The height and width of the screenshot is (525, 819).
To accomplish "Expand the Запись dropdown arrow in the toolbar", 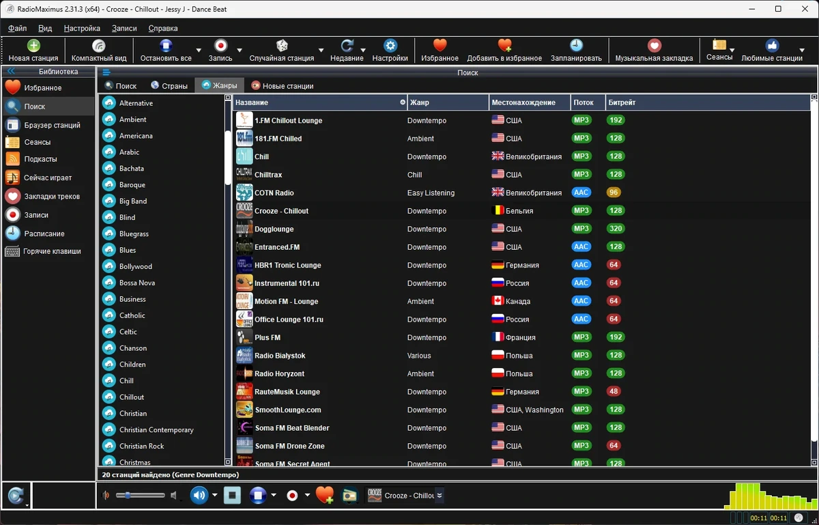I will coord(240,51).
